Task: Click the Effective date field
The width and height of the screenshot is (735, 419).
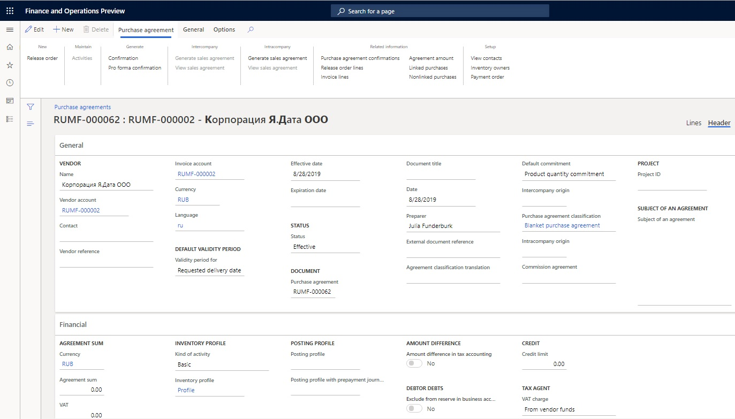Action: (x=325, y=174)
